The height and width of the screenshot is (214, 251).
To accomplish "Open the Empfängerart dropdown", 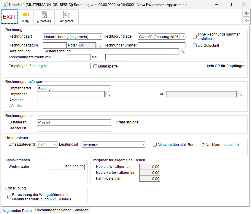I will click(x=74, y=89).
